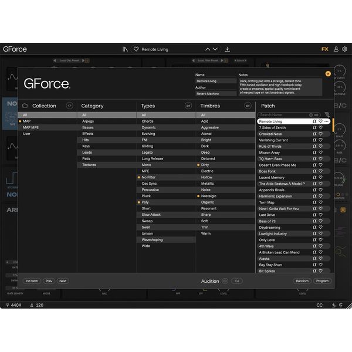The width and height of the screenshot is (352, 352).
Task: Go to next patch with down arrow
Action: 215,49
